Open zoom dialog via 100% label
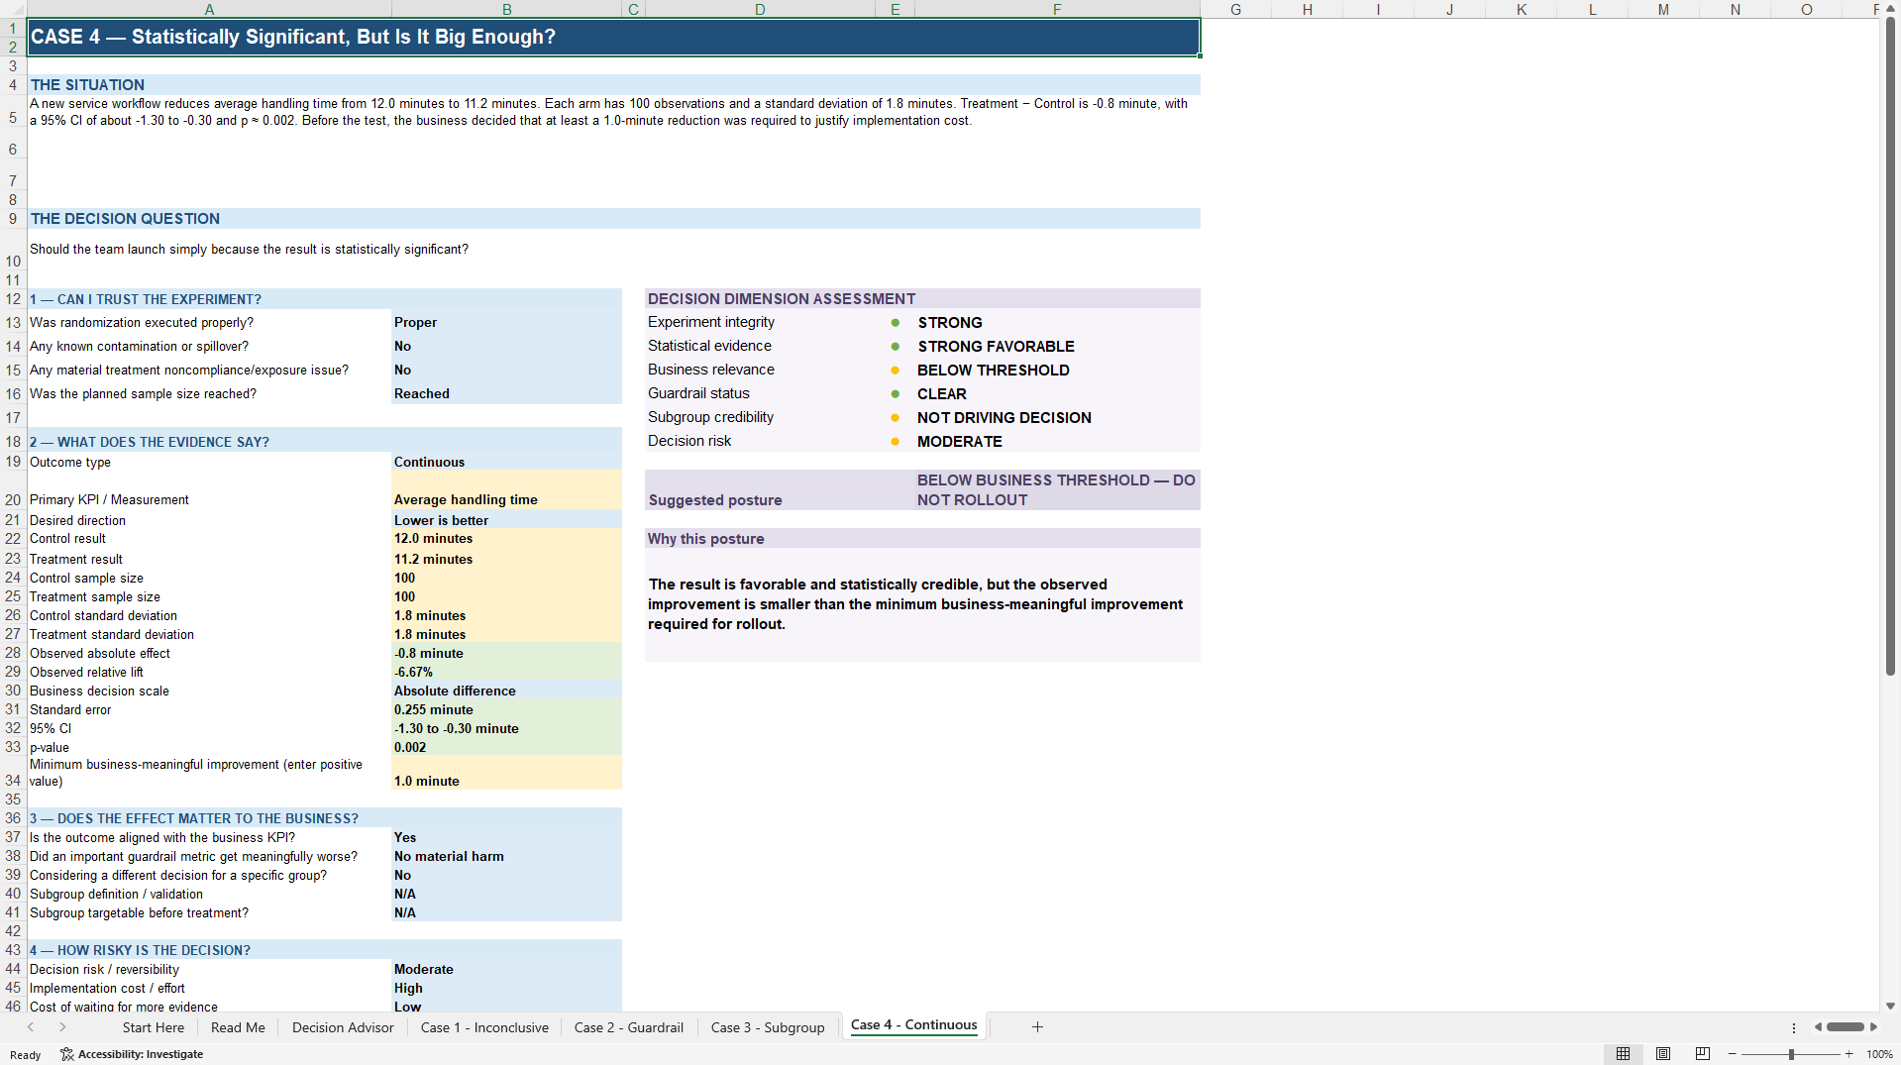 point(1879,1054)
